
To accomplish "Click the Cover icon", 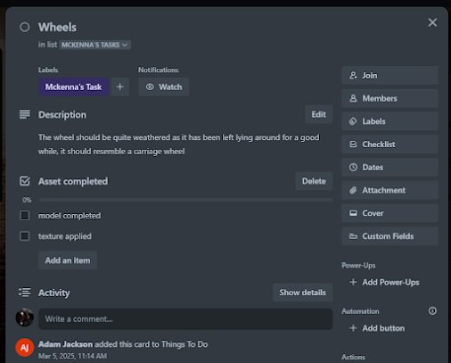I will pos(353,213).
